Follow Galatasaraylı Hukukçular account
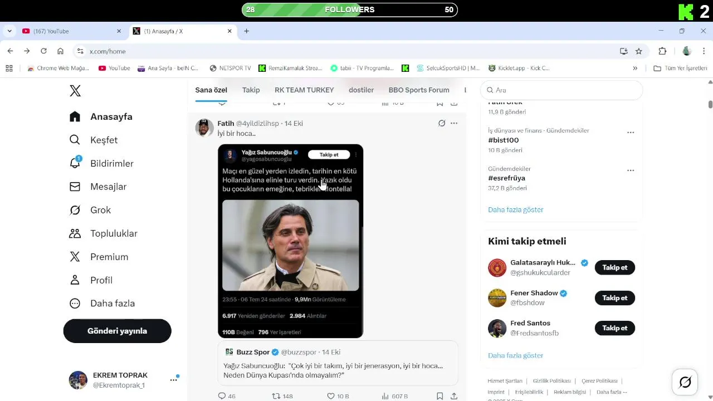The image size is (713, 401). pos(615,267)
